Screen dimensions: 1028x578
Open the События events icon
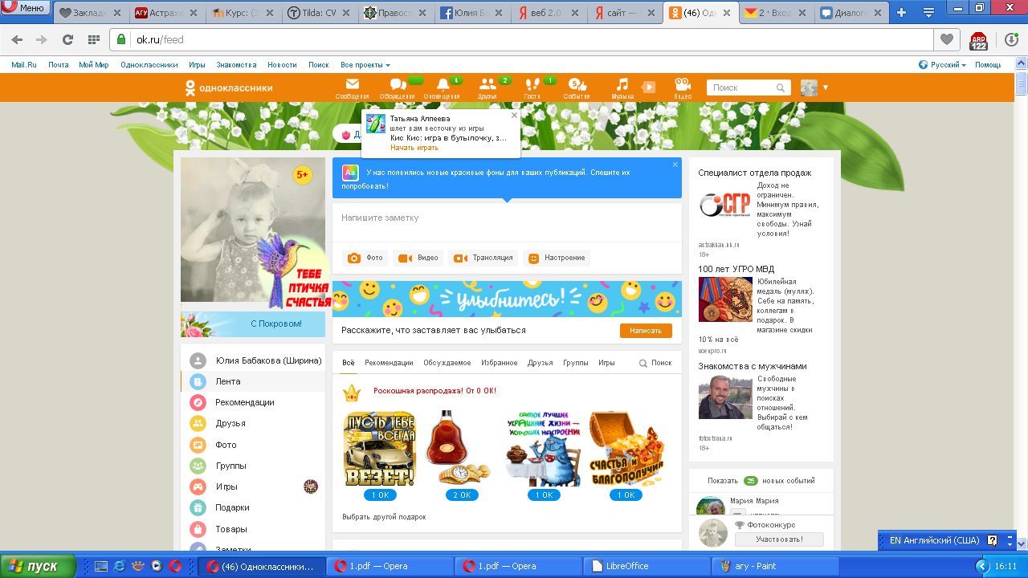[x=576, y=88]
